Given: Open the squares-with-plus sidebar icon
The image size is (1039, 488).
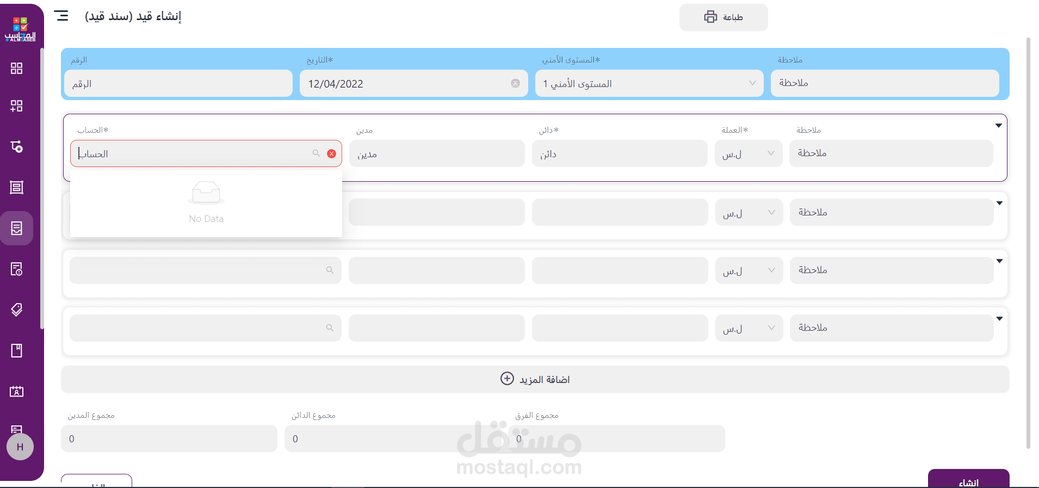Looking at the screenshot, I should click(17, 106).
